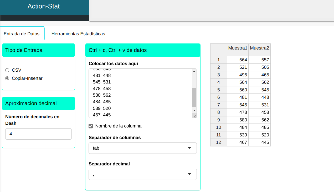Open the Separador decimal dropdown
The height and width of the screenshot is (192, 334).
[142, 174]
